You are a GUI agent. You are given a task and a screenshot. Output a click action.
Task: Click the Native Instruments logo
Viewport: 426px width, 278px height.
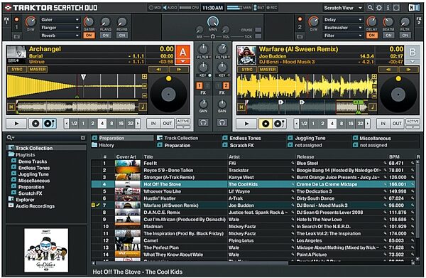(x=414, y=8)
